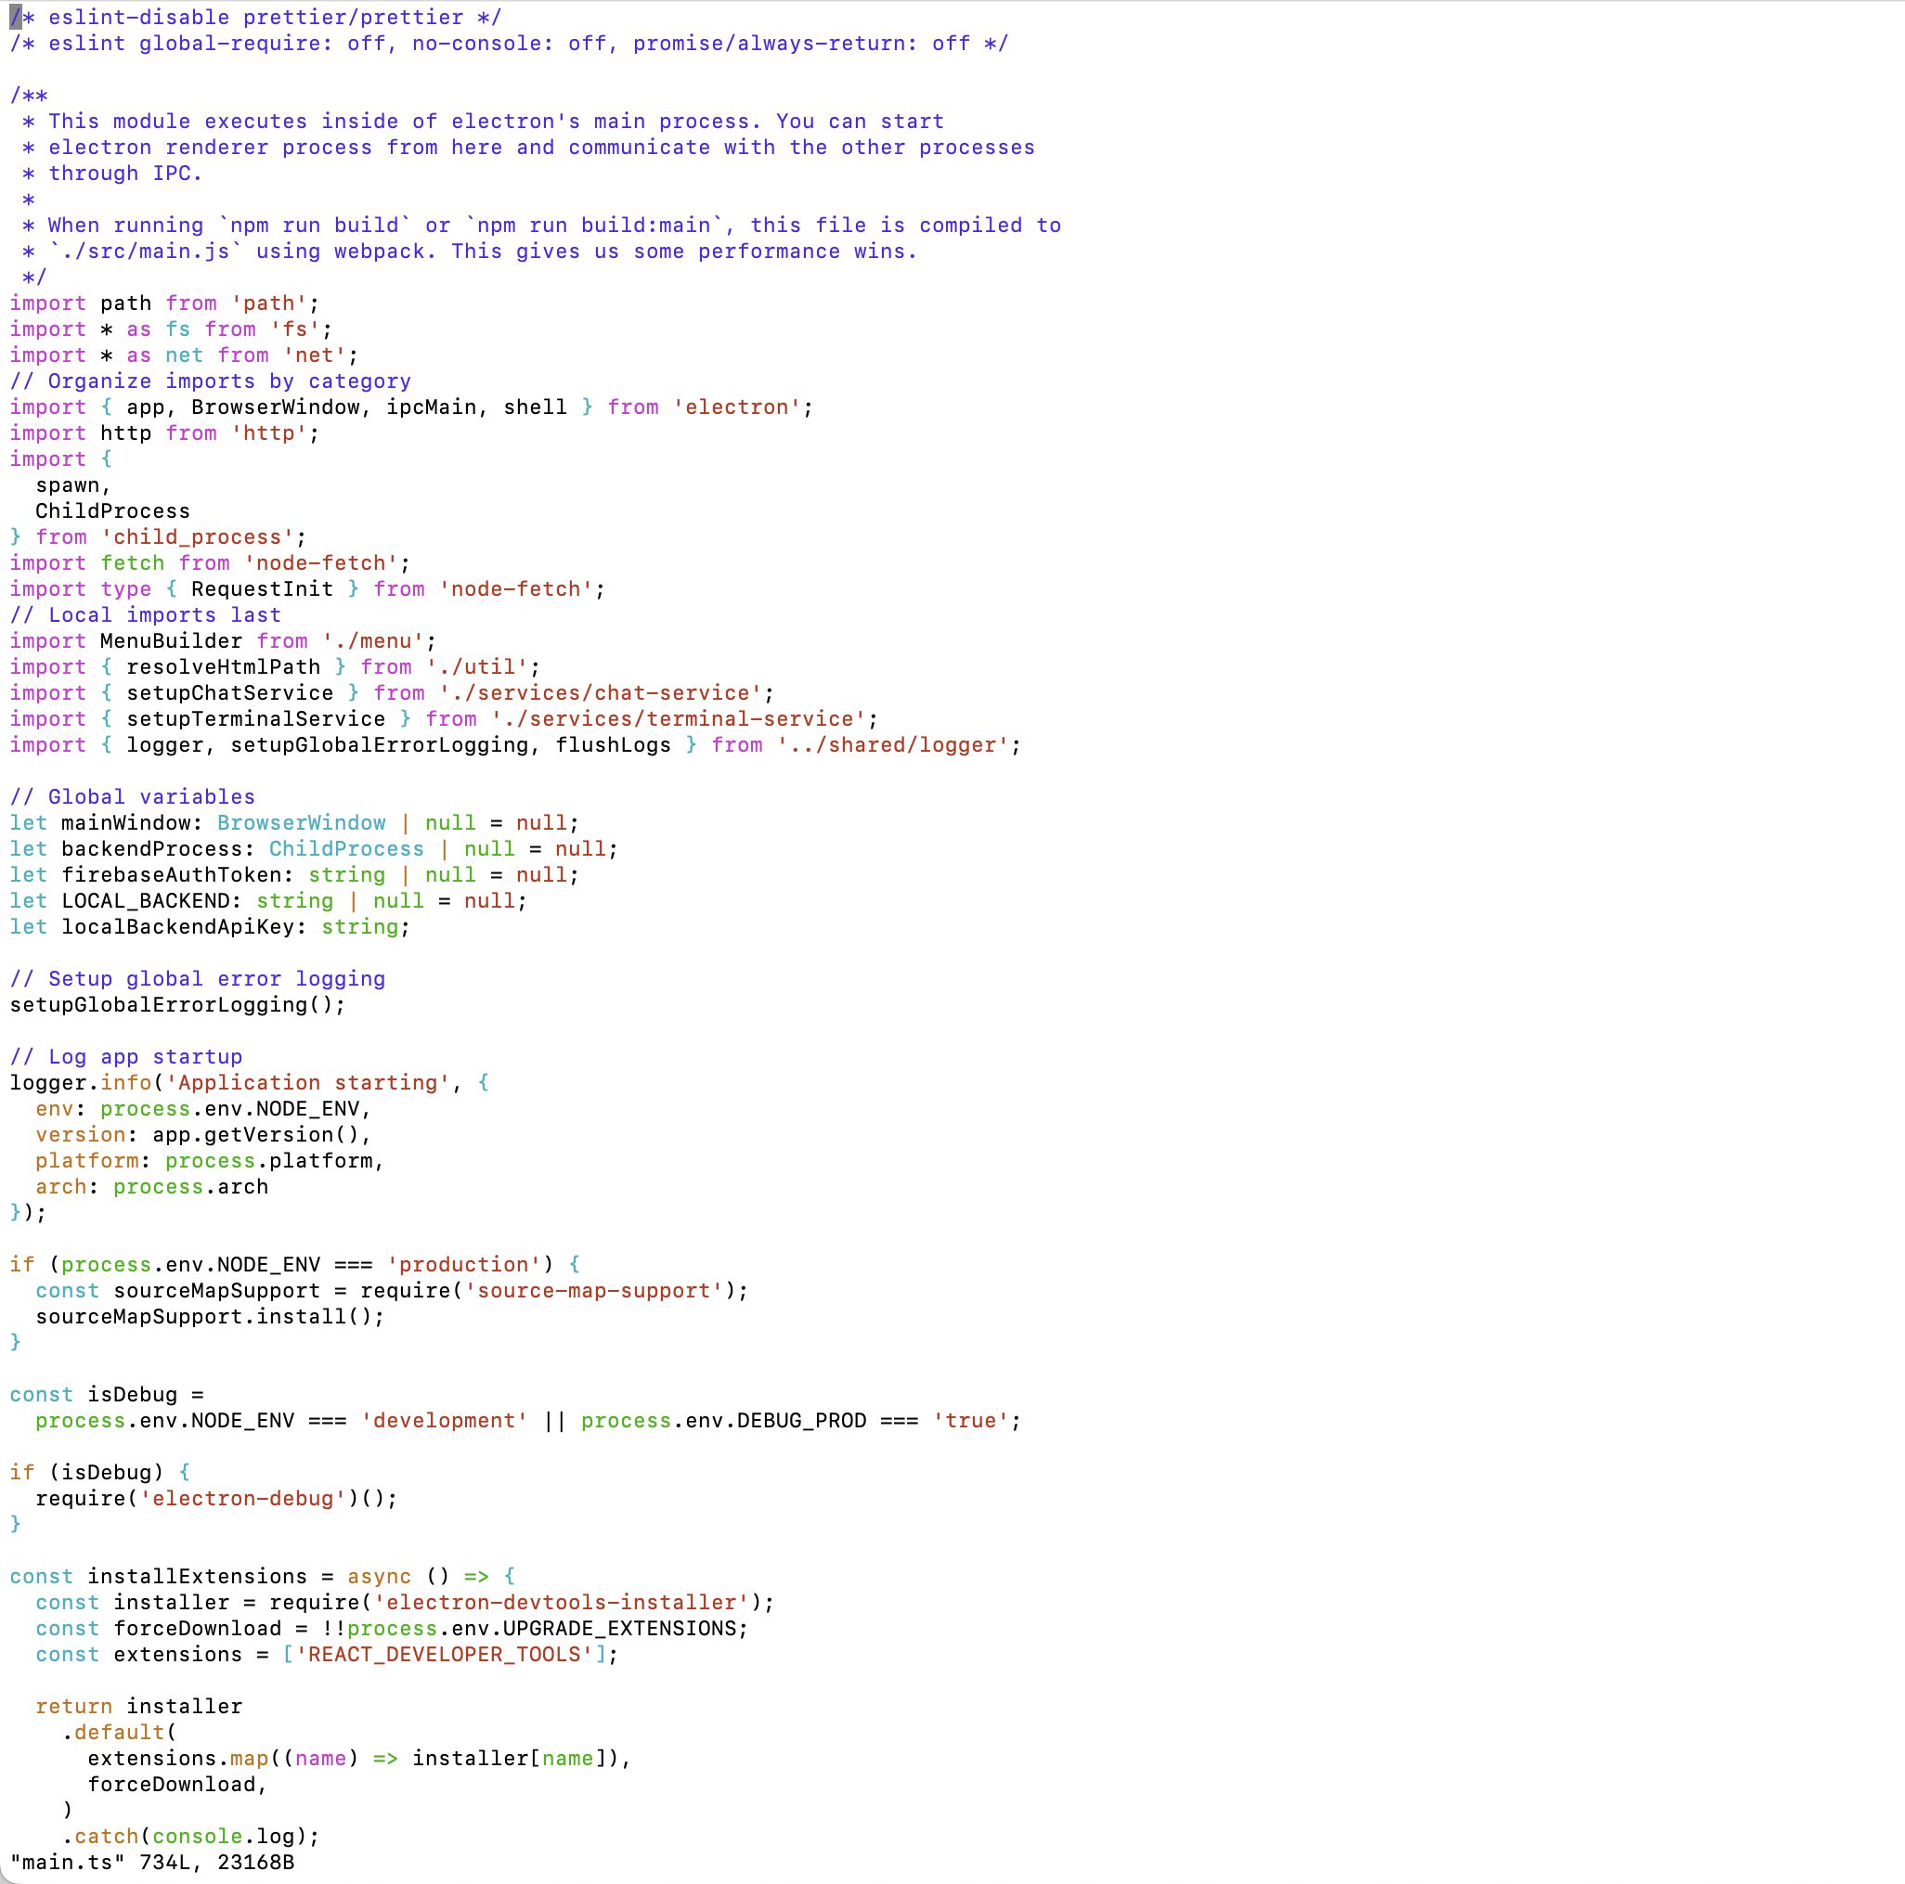This screenshot has width=1905, height=1884.
Task: Click 'DEBUG_PROD' in the isDebug expression
Action: pos(801,1420)
